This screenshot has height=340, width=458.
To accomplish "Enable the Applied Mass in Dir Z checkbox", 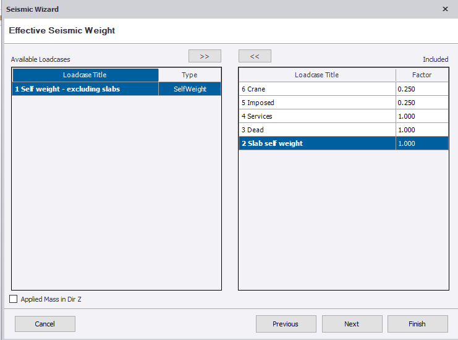I will click(14, 299).
